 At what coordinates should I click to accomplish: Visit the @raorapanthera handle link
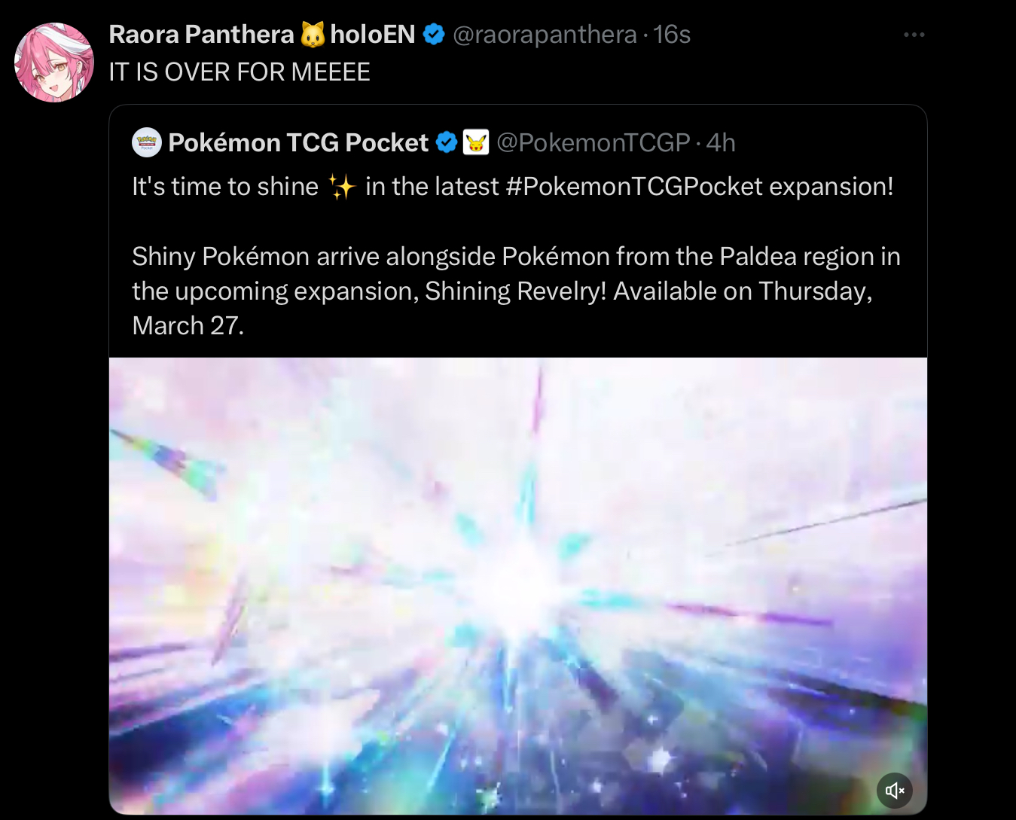tap(545, 35)
